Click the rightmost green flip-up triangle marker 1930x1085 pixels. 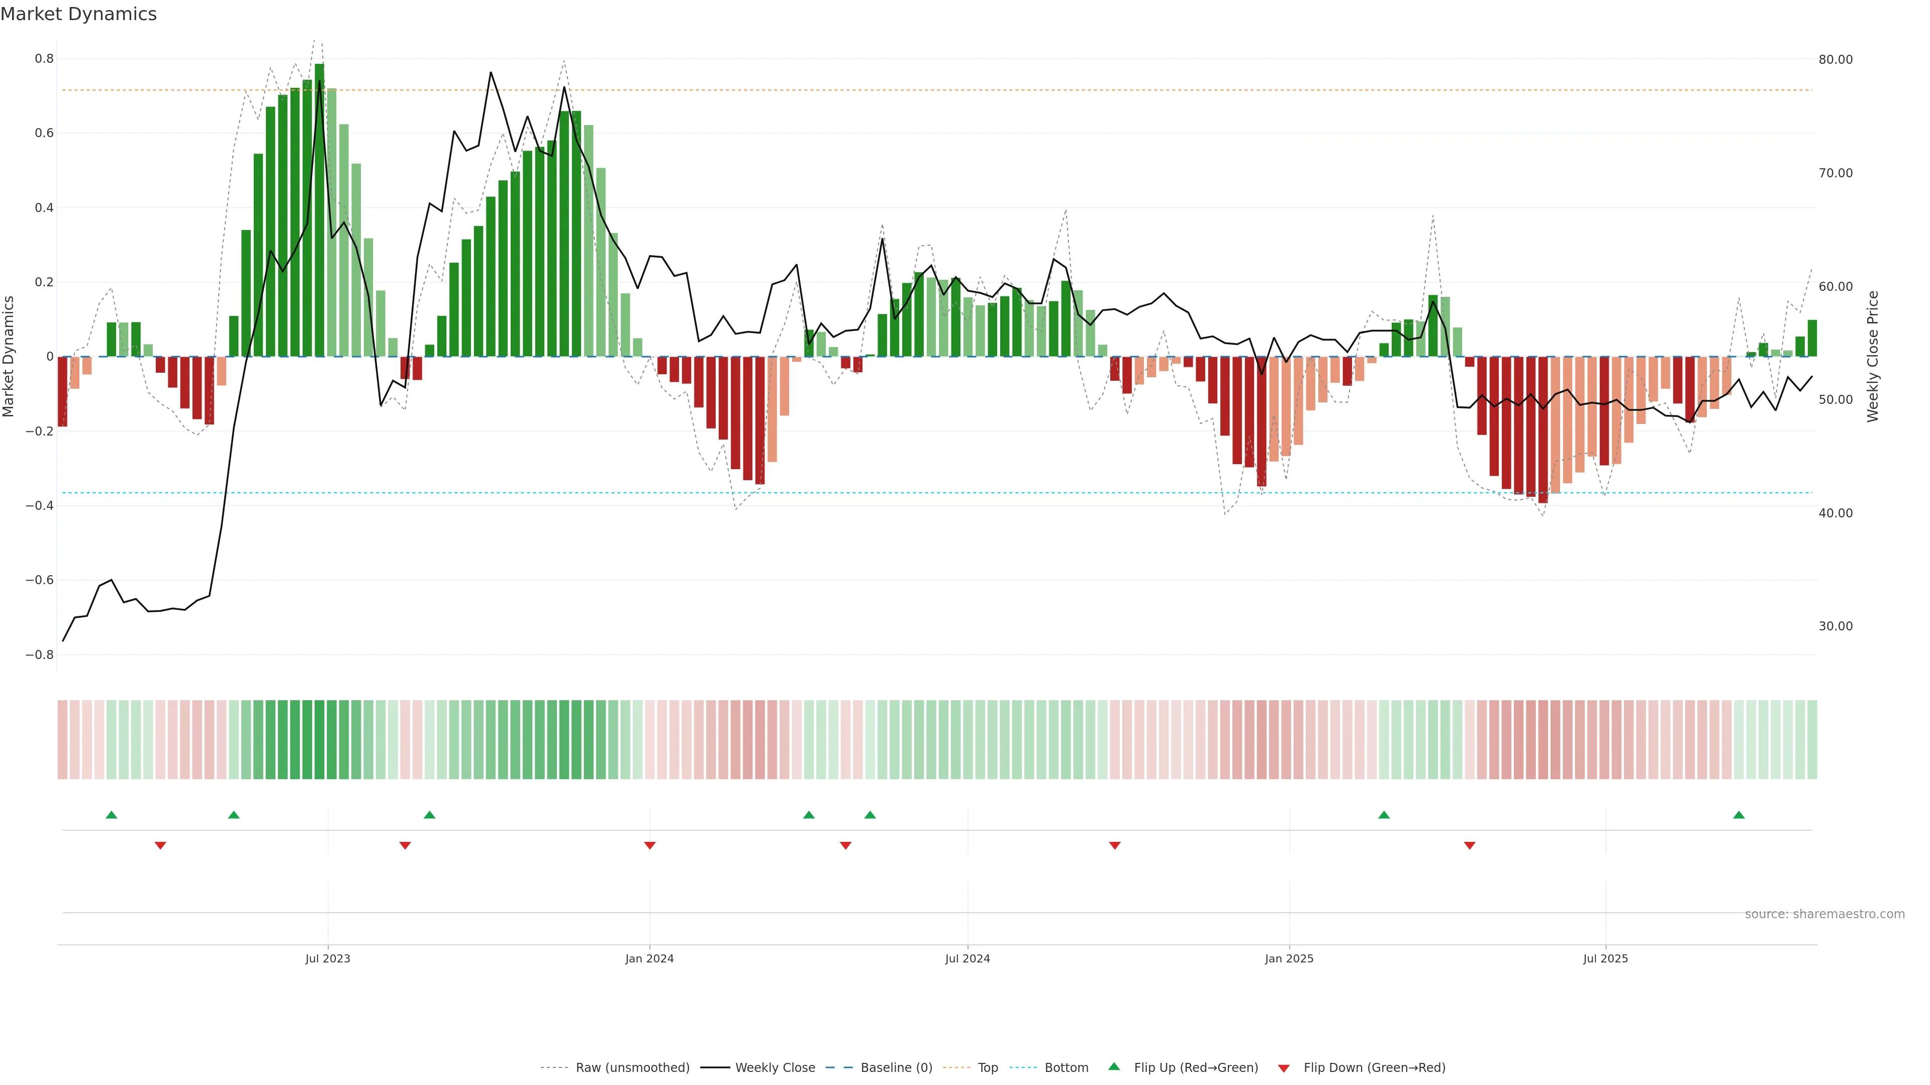(x=1739, y=815)
